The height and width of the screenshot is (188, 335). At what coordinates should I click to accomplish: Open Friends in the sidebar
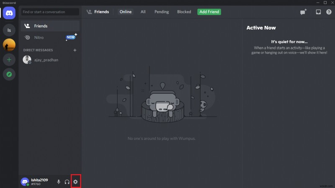50,26
